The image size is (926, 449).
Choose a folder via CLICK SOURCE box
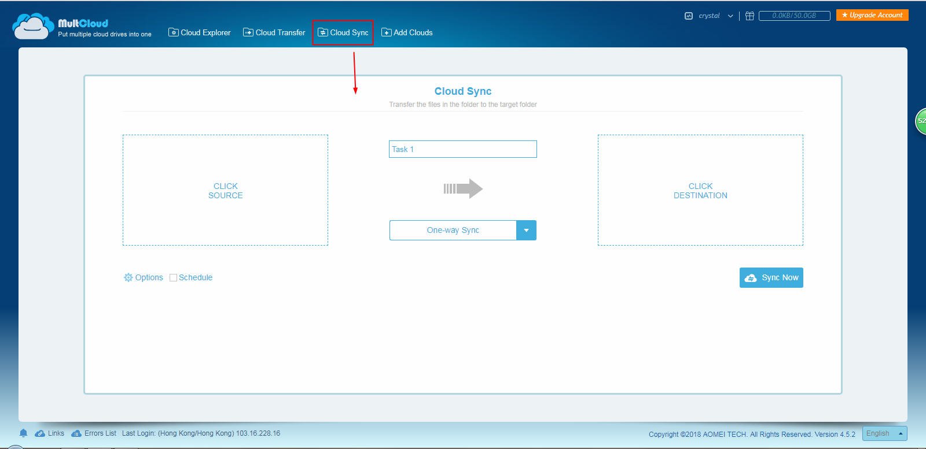225,190
